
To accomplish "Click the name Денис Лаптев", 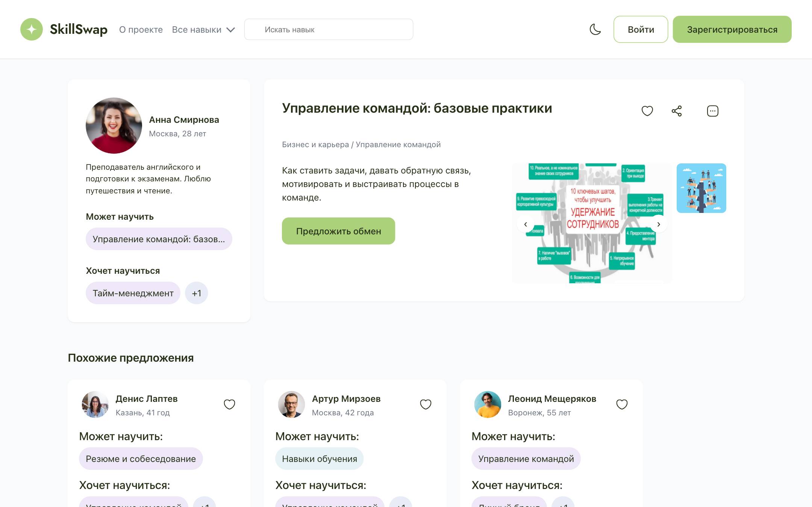I will (147, 399).
